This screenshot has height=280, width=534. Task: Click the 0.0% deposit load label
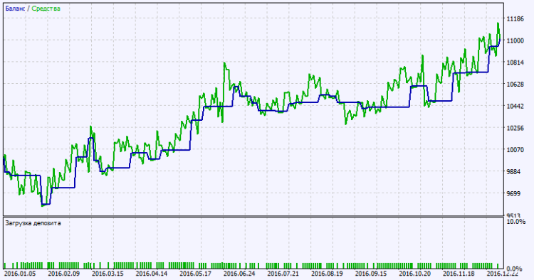[x=515, y=269]
